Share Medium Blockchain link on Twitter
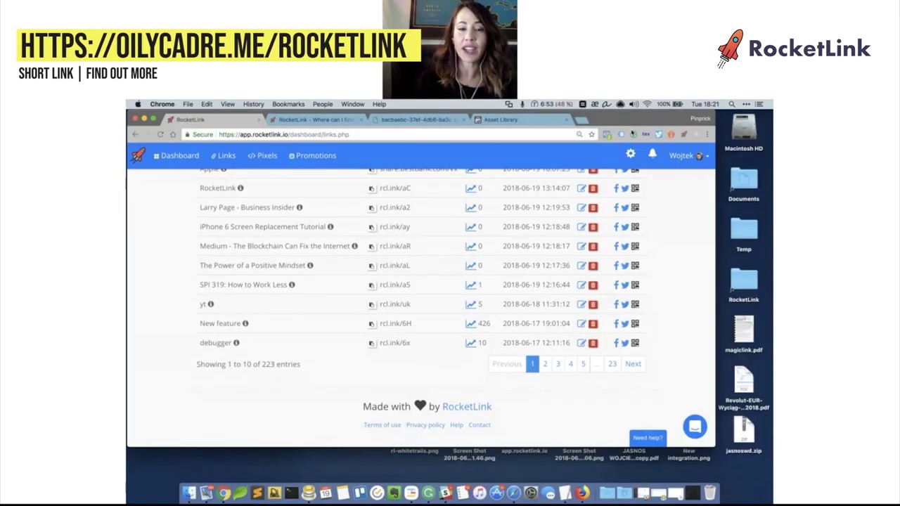This screenshot has height=506, width=900. (625, 246)
